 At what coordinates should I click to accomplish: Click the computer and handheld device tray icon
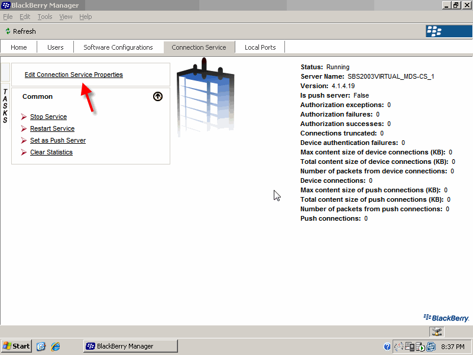point(410,347)
